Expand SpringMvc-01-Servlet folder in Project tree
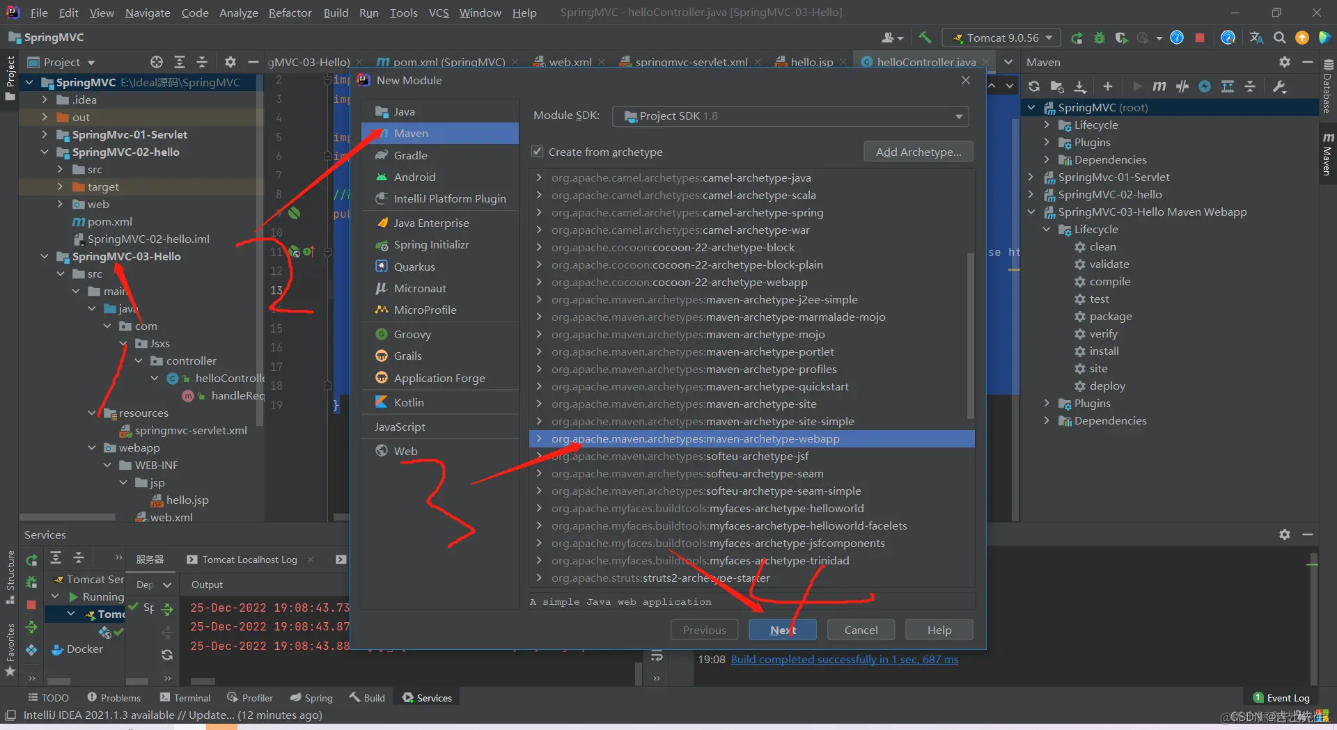 click(45, 134)
